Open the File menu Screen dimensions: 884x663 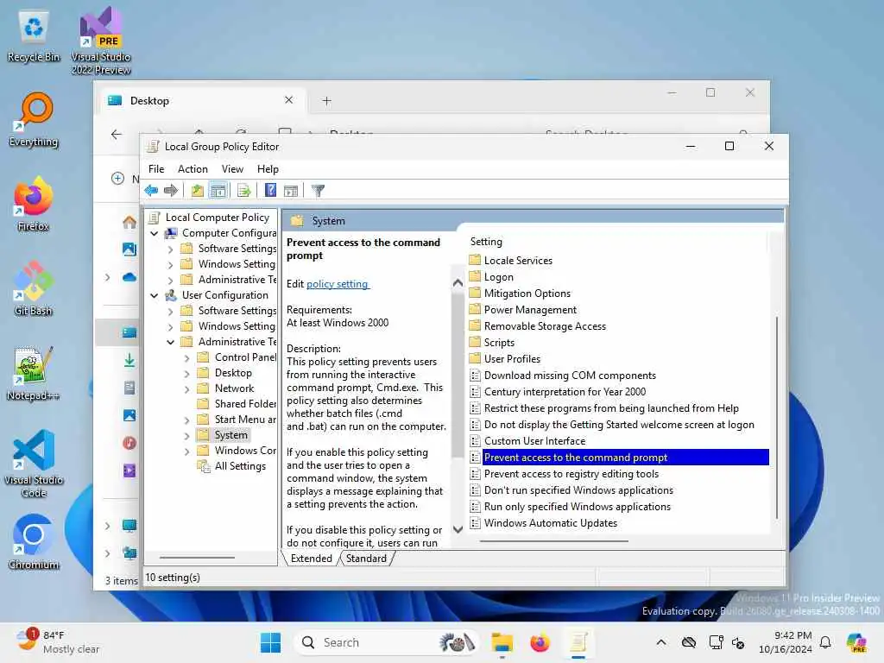point(156,169)
